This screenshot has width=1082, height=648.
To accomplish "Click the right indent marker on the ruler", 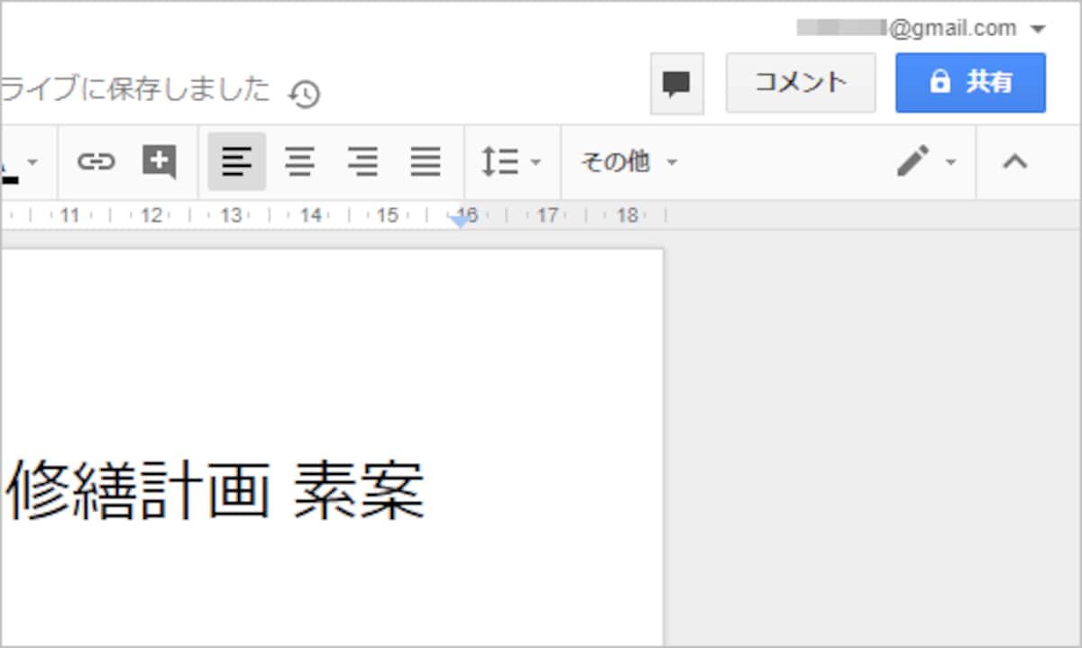I will click(x=462, y=220).
